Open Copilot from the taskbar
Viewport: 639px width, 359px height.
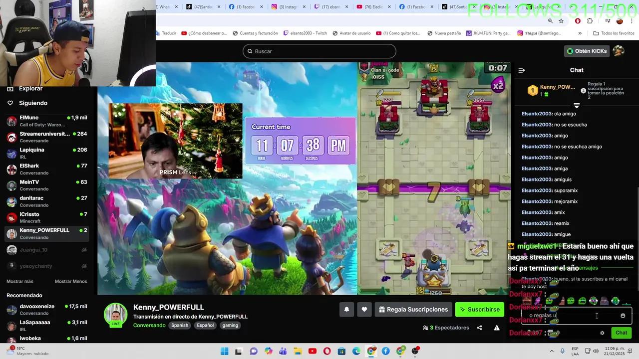point(268,351)
